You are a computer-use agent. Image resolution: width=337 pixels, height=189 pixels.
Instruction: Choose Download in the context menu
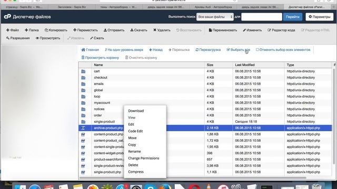(x=136, y=111)
